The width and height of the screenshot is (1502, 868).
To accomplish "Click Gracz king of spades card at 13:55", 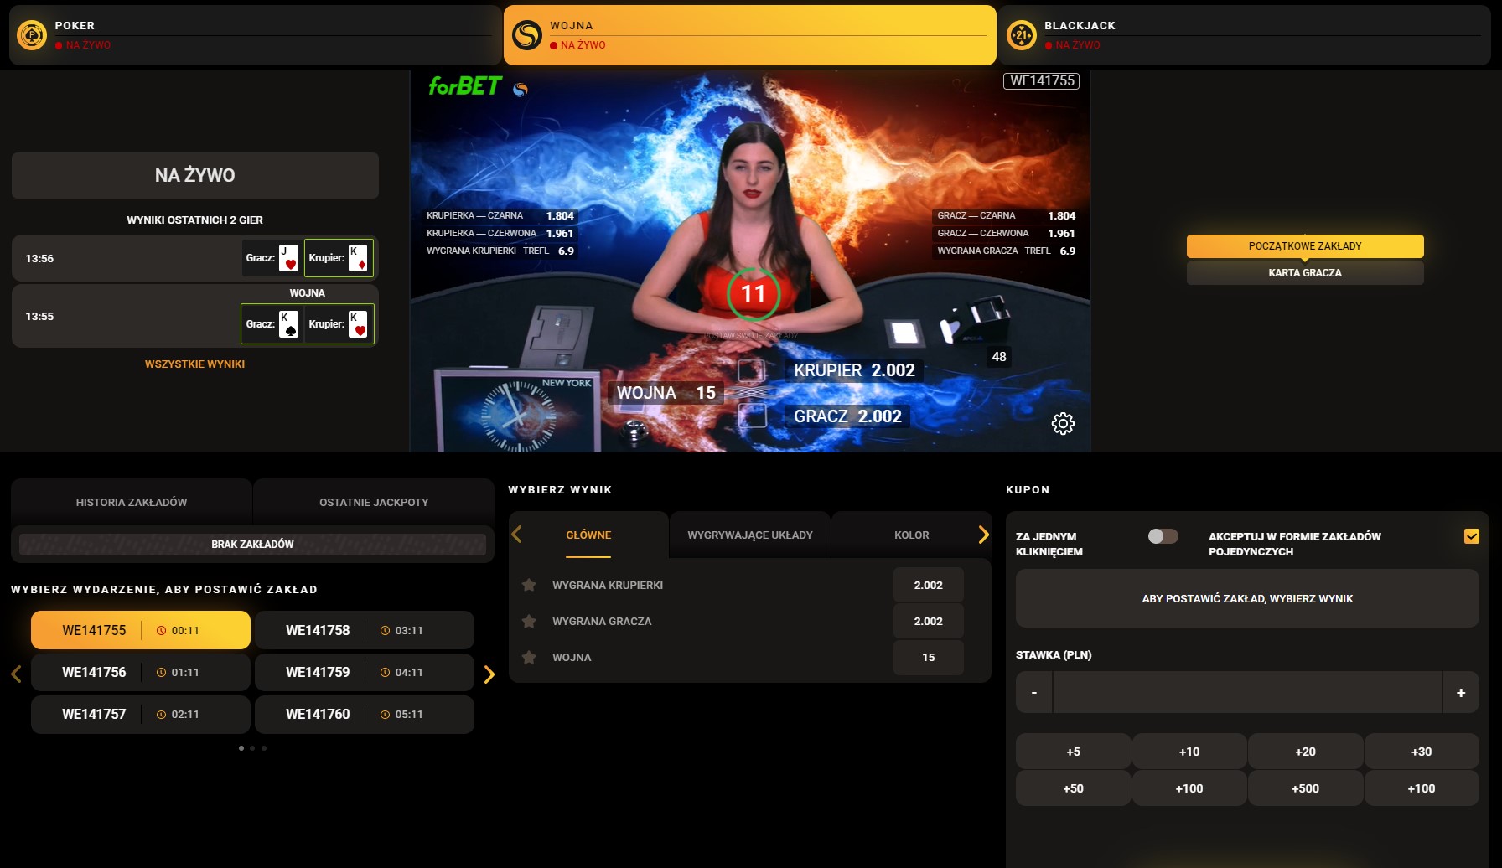I will point(289,324).
